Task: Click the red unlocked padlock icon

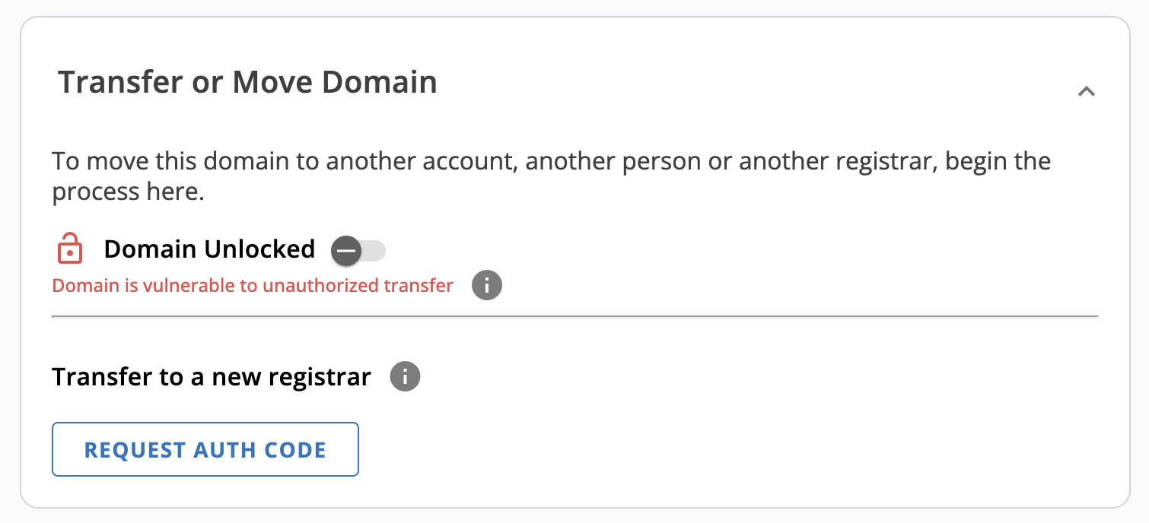Action: [x=70, y=249]
